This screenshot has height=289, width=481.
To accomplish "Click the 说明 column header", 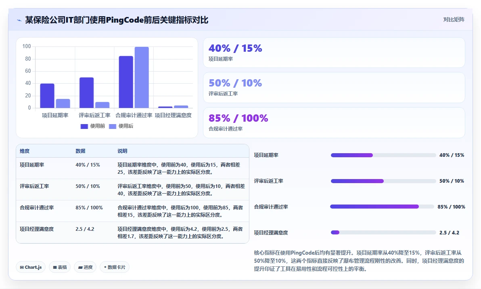I will click(122, 151).
